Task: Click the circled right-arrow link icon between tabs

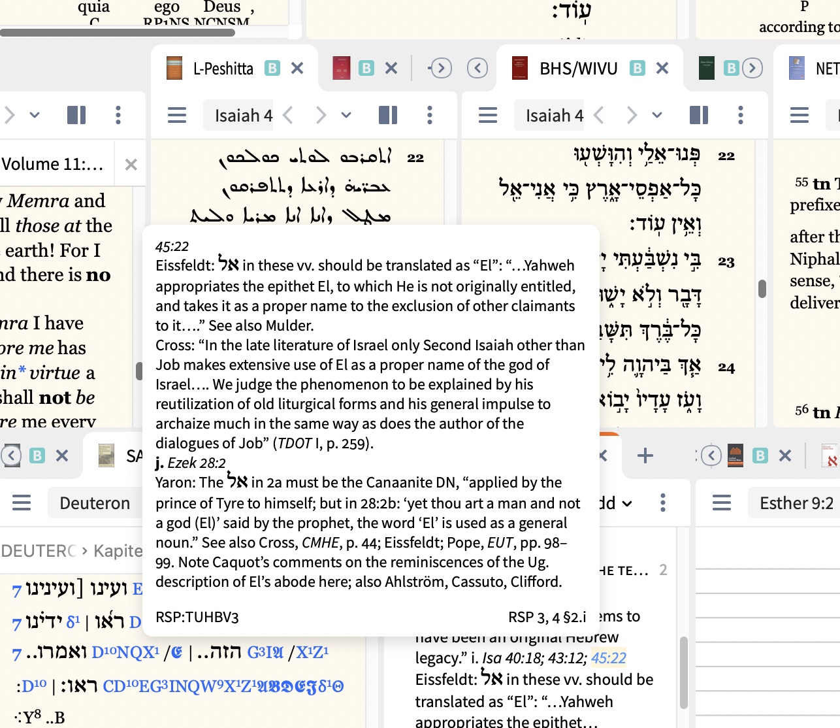Action: pyautogui.click(x=440, y=68)
